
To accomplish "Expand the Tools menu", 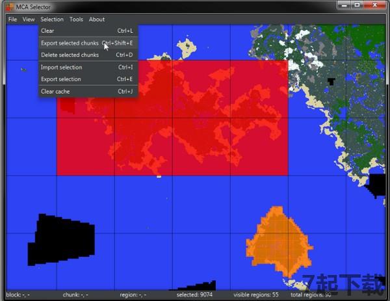I will pos(76,20).
